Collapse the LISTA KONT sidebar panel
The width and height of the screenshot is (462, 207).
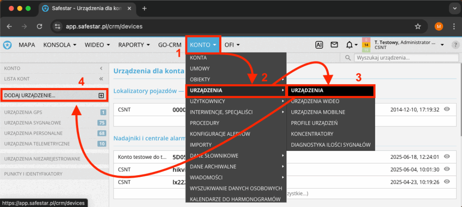(x=101, y=78)
